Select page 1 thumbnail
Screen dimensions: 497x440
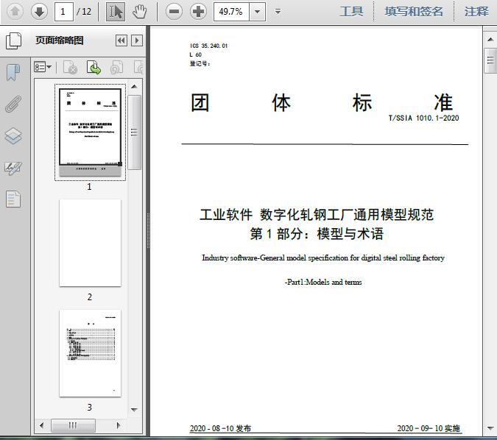pos(90,132)
